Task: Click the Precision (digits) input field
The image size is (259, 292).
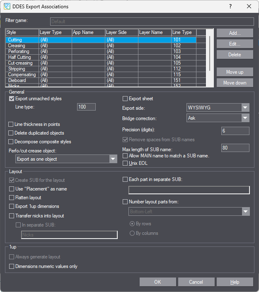Action: coord(235,131)
